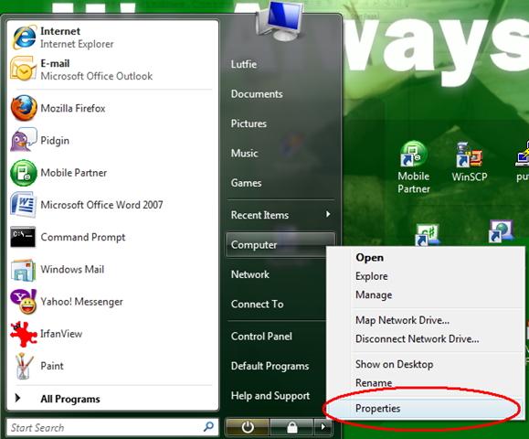Open Command Prompt icon

pyautogui.click(x=23, y=237)
